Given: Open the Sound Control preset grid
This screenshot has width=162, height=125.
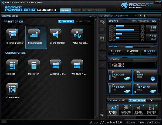Looking at the screenshot, I should point(56,34).
